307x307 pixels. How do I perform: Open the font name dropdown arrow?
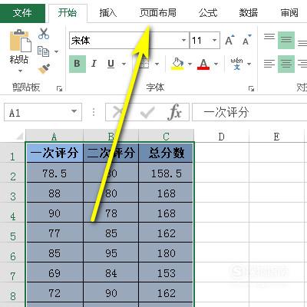183,40
